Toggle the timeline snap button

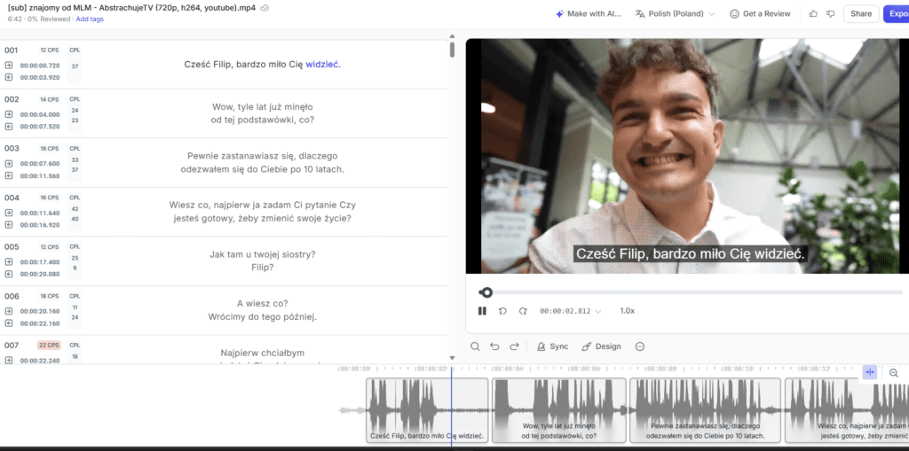pyautogui.click(x=869, y=373)
